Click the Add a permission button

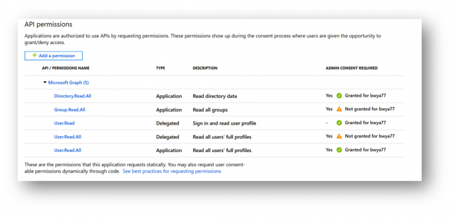tap(53, 56)
